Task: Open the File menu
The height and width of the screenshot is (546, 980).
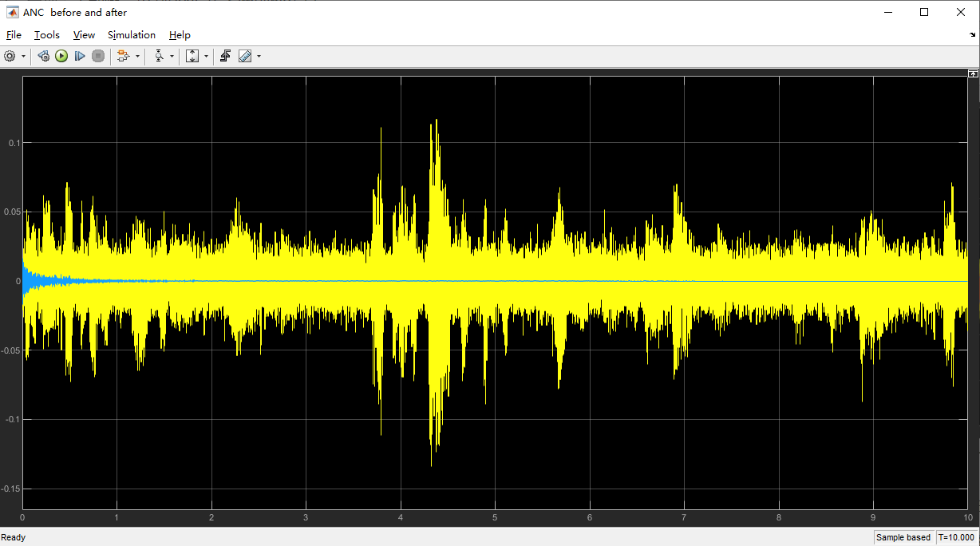Action: [14, 35]
